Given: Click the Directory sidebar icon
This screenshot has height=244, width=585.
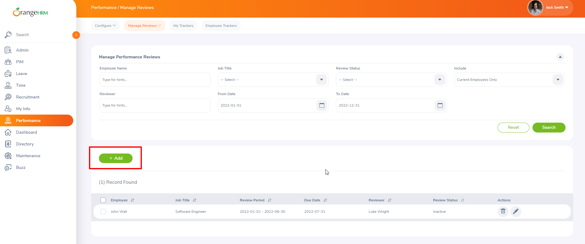Looking at the screenshot, I should 8,144.
